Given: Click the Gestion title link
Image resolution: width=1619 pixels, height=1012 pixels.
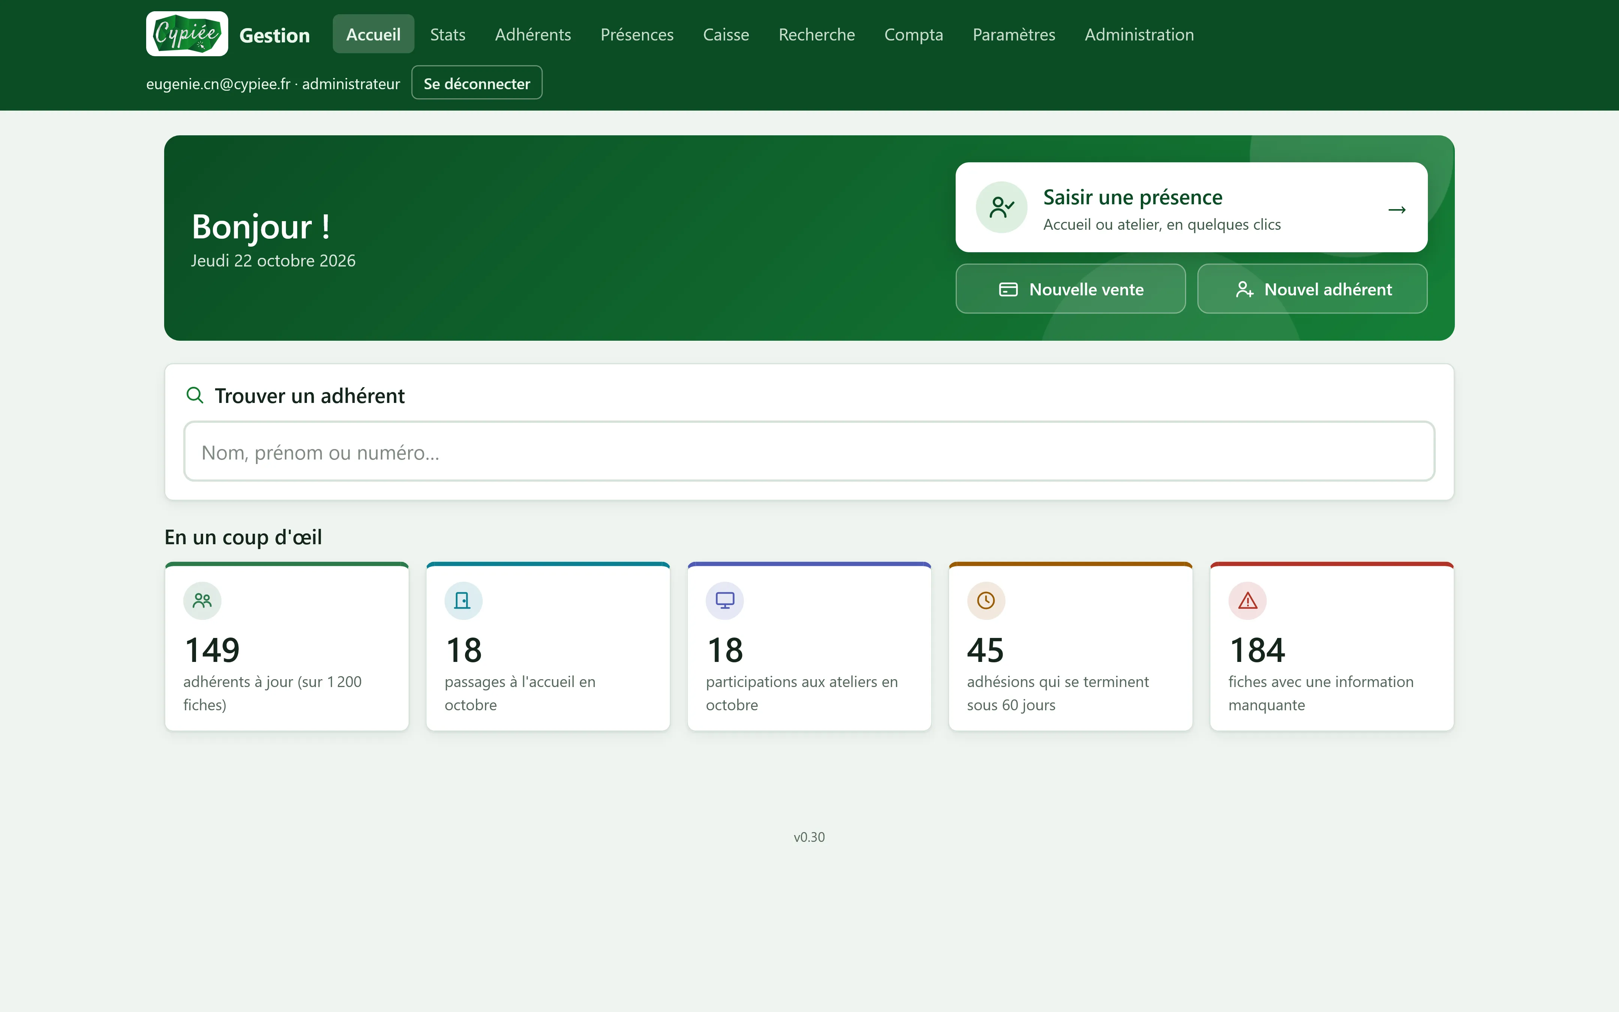Looking at the screenshot, I should [x=274, y=35].
